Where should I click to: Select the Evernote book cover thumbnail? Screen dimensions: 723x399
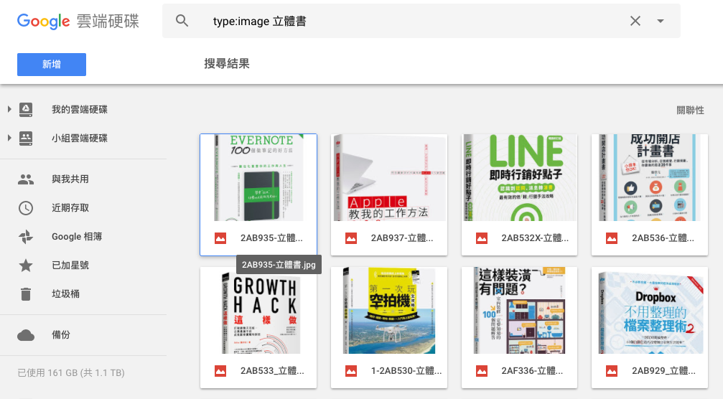pos(258,178)
